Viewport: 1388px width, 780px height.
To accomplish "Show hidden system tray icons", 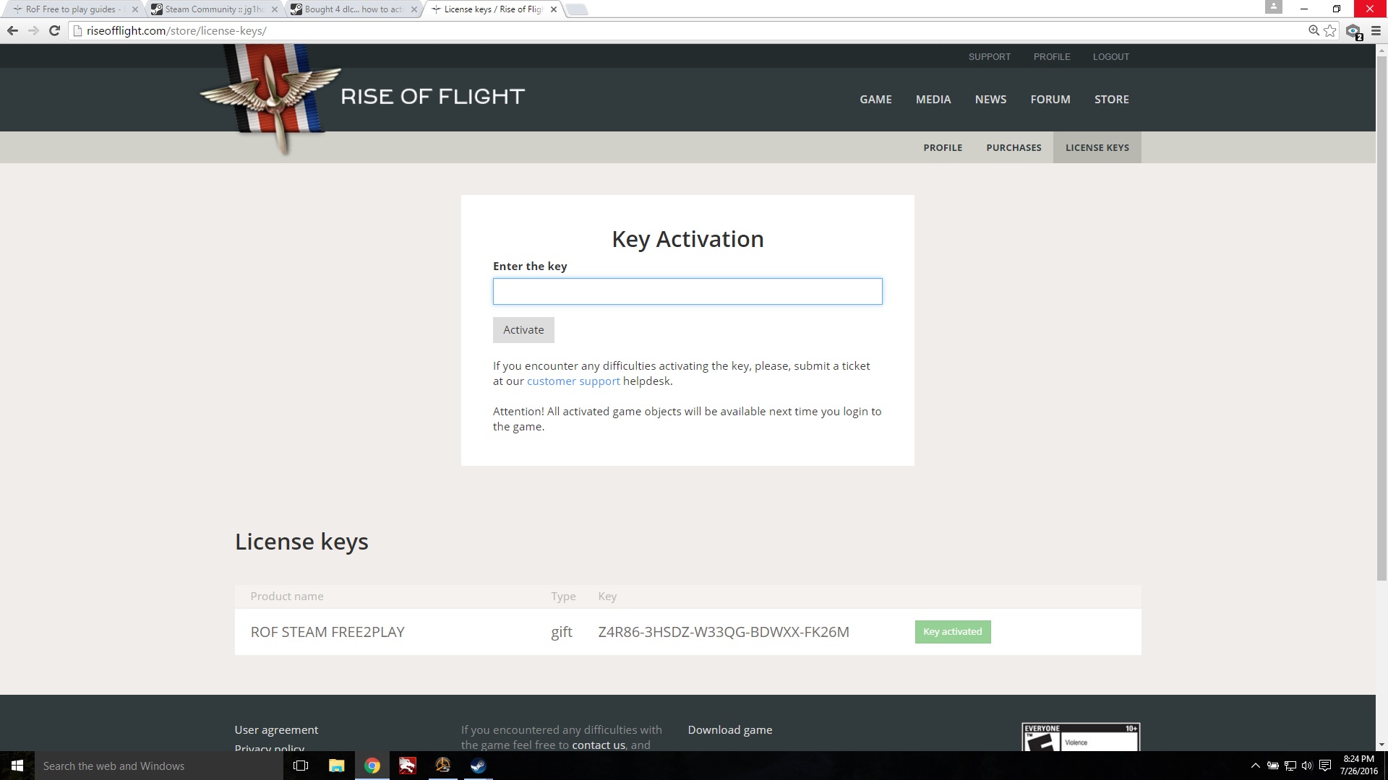I will 1255,766.
